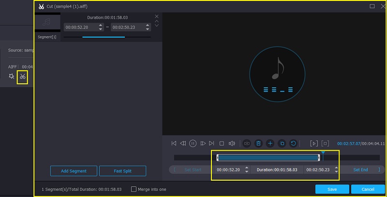Click the blue playhead marker on the timeline
Image resolution: width=387 pixels, height=197 pixels.
click(x=323, y=153)
